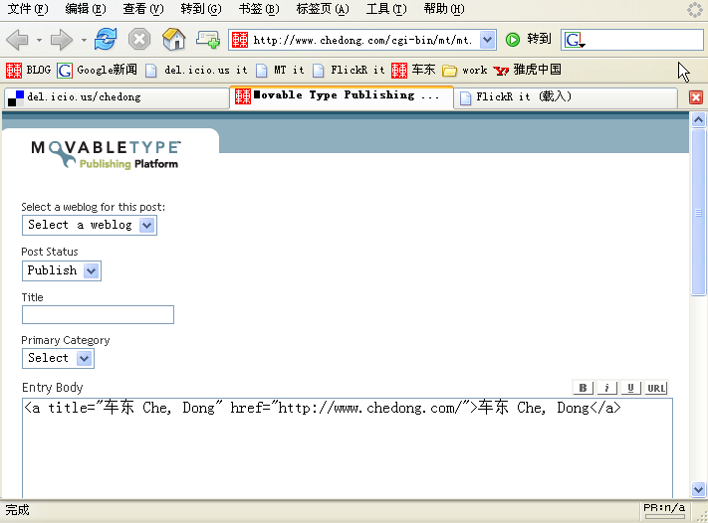Image resolution: width=708 pixels, height=523 pixels.
Task: Open the work bookmarks folder
Action: click(465, 70)
